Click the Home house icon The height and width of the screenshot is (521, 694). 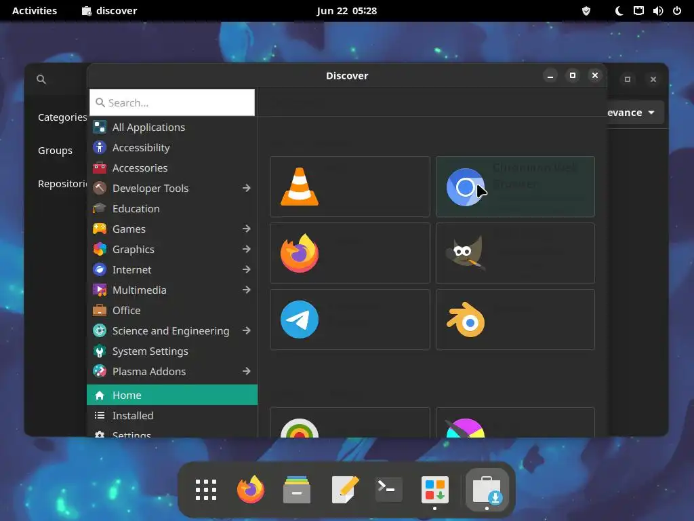100,395
